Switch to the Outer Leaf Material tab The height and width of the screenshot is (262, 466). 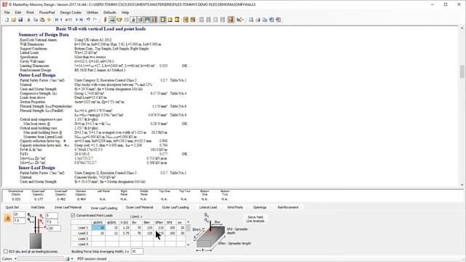(139, 207)
